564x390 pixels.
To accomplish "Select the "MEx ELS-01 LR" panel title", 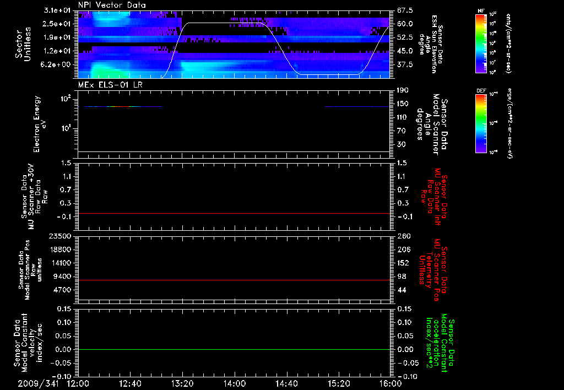I will pyautogui.click(x=110, y=85).
